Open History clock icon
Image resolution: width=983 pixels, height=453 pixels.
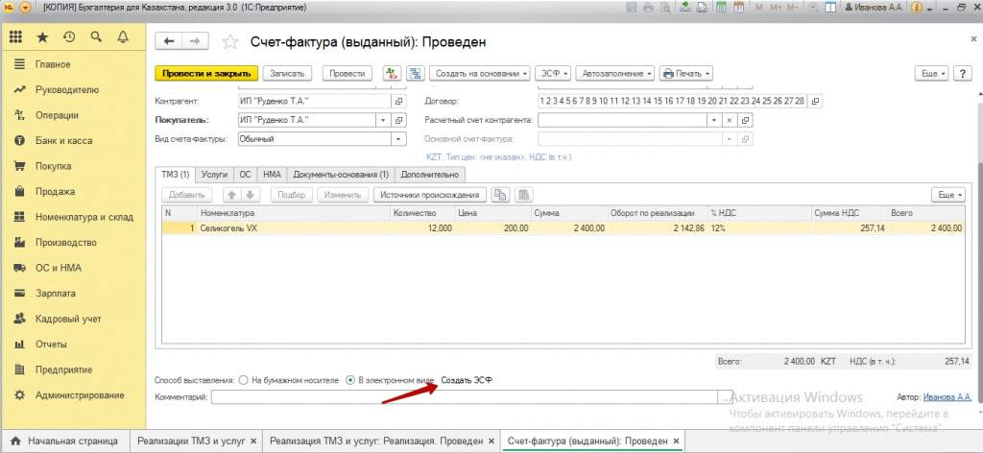(69, 37)
